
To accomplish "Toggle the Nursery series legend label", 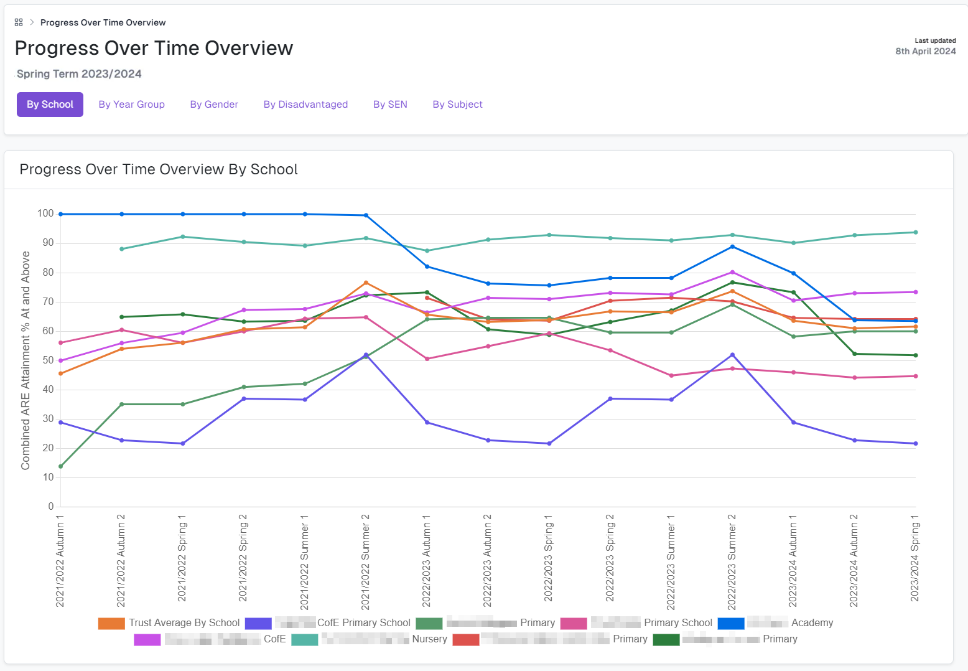I will pos(429,639).
